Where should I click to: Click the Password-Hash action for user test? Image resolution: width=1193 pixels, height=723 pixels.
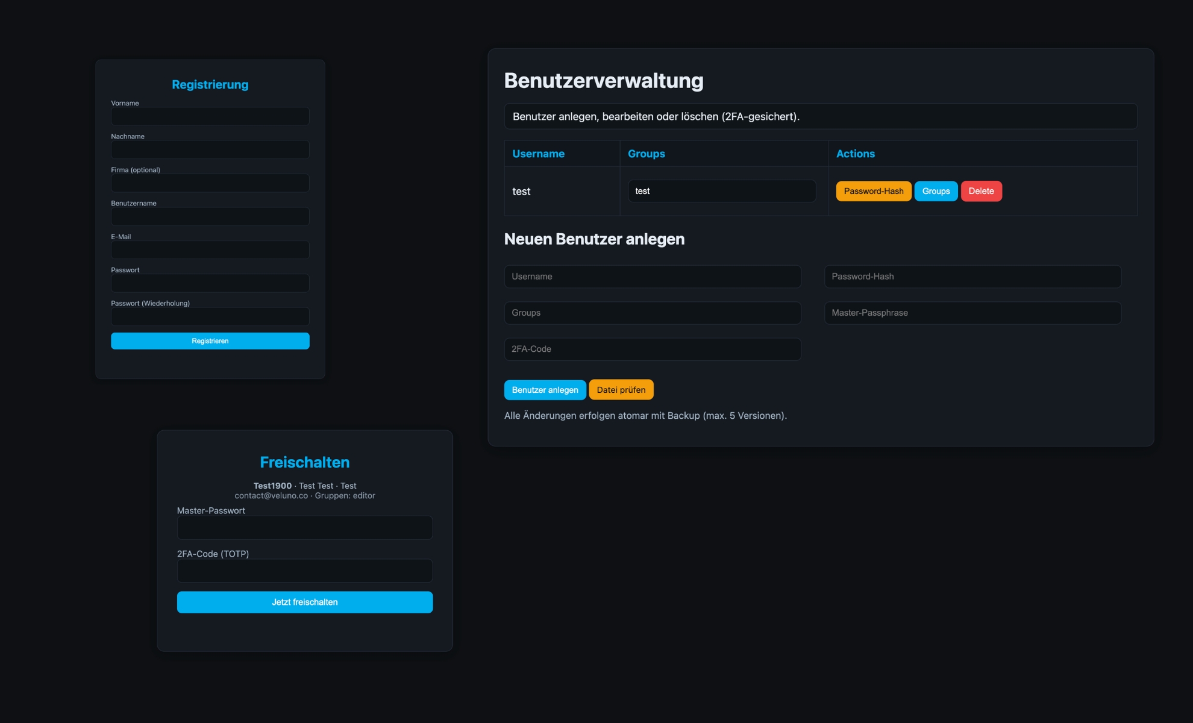[873, 191]
